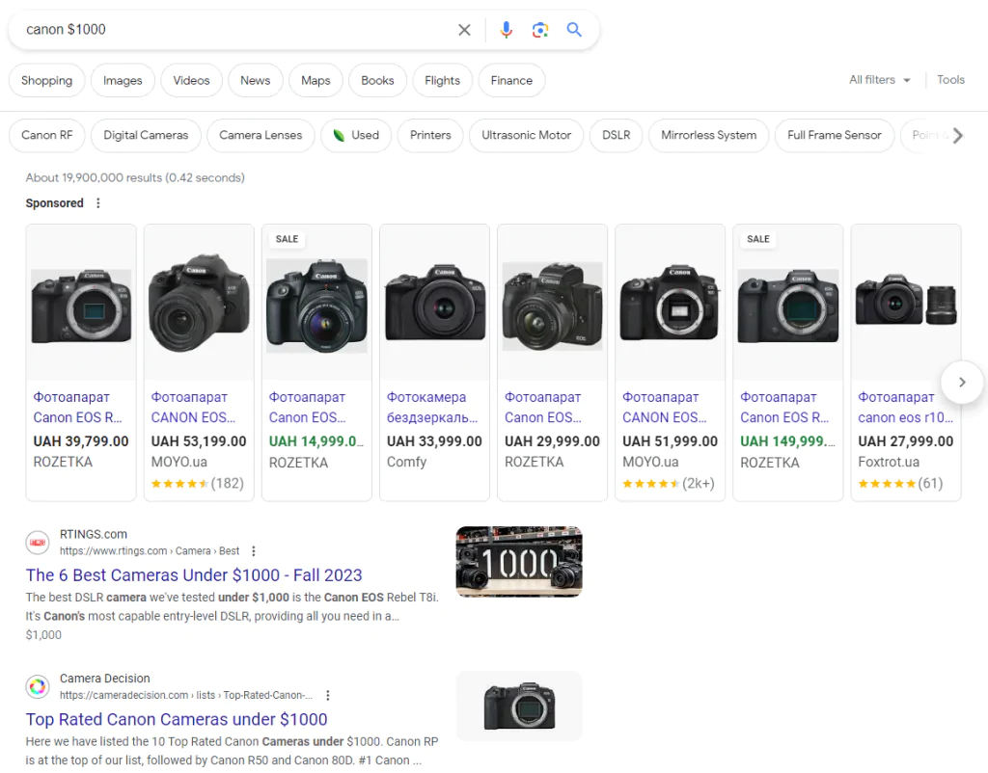988x773 pixels.
Task: Switch to the Shopping tab
Action: (46, 81)
